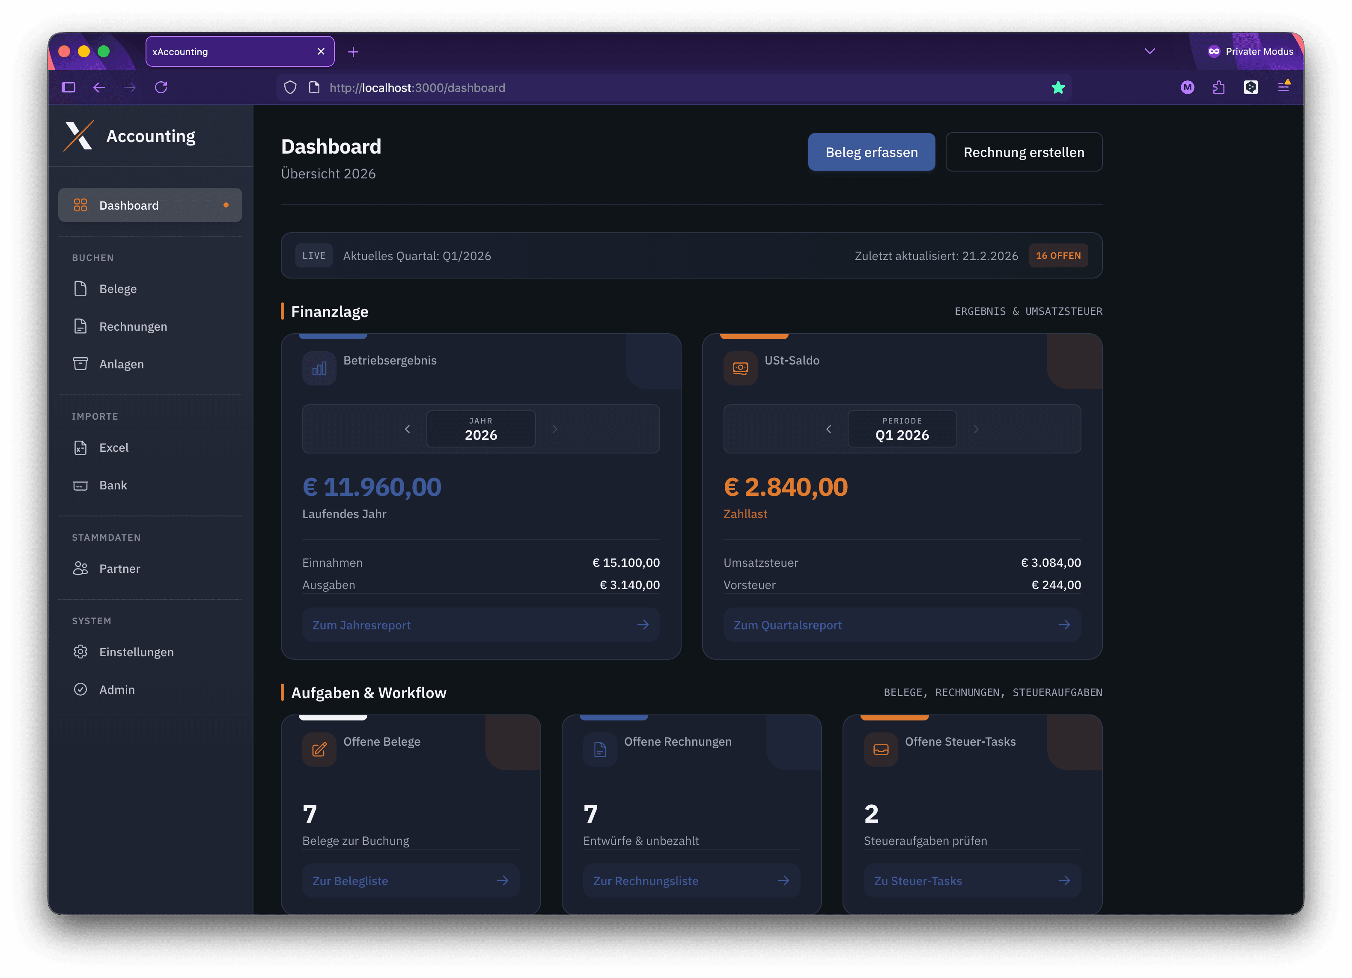Open the Zum Quartalsreport link
Viewport: 1352px width, 978px height.
point(901,625)
